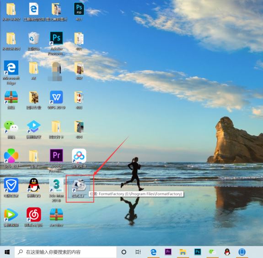Select the NetEase Cloud Music icon
Image resolution: width=263 pixels, height=258 pixels.
point(34,217)
